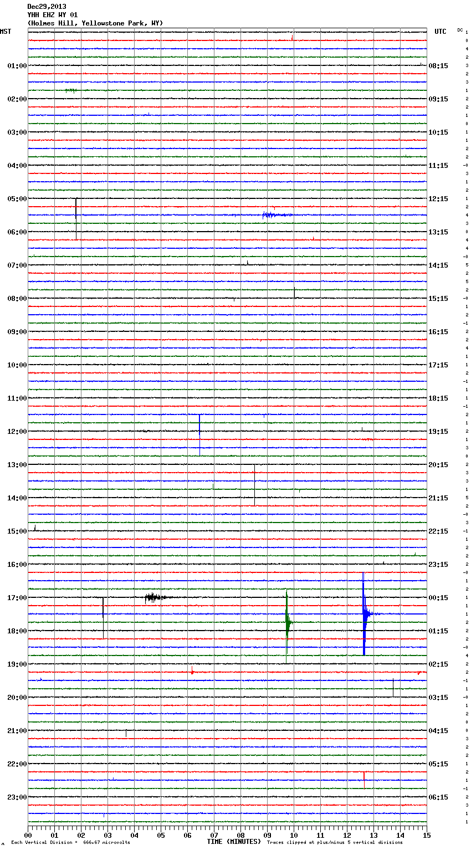Select the 07:00 MST time label
Screen dimensions: 471x850
pos(17,265)
